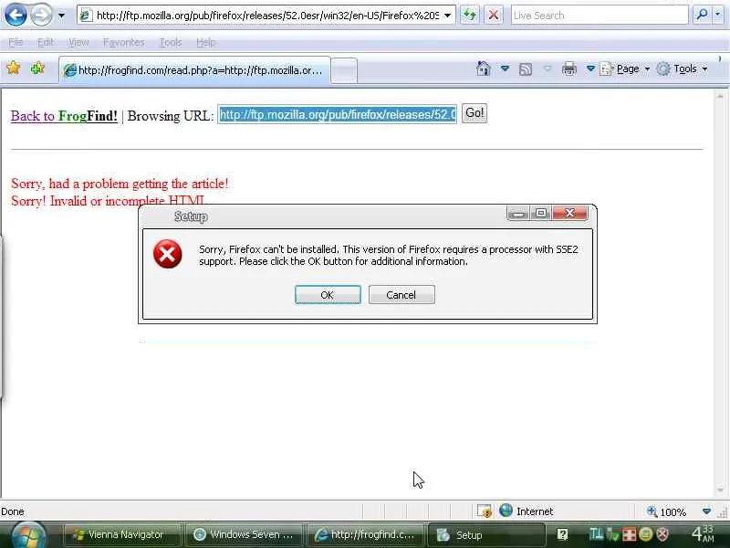
Task: Click the page scrollbar up arrow
Action: tap(720, 96)
